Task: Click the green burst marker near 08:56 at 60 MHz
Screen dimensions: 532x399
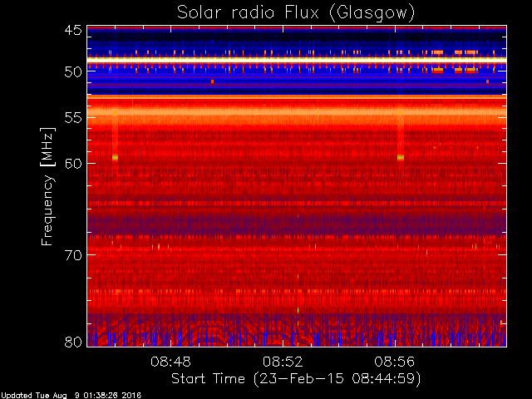Action: [x=401, y=157]
